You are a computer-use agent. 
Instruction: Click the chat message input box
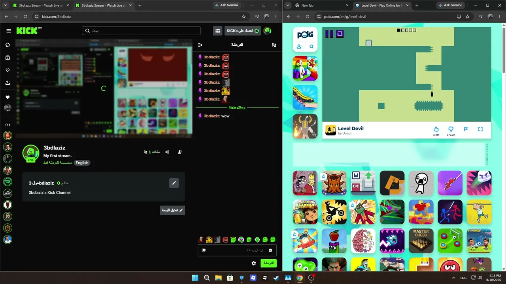237,250
